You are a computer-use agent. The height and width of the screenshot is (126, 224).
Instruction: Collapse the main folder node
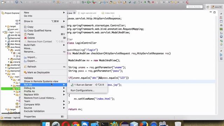[x=9, y=77]
